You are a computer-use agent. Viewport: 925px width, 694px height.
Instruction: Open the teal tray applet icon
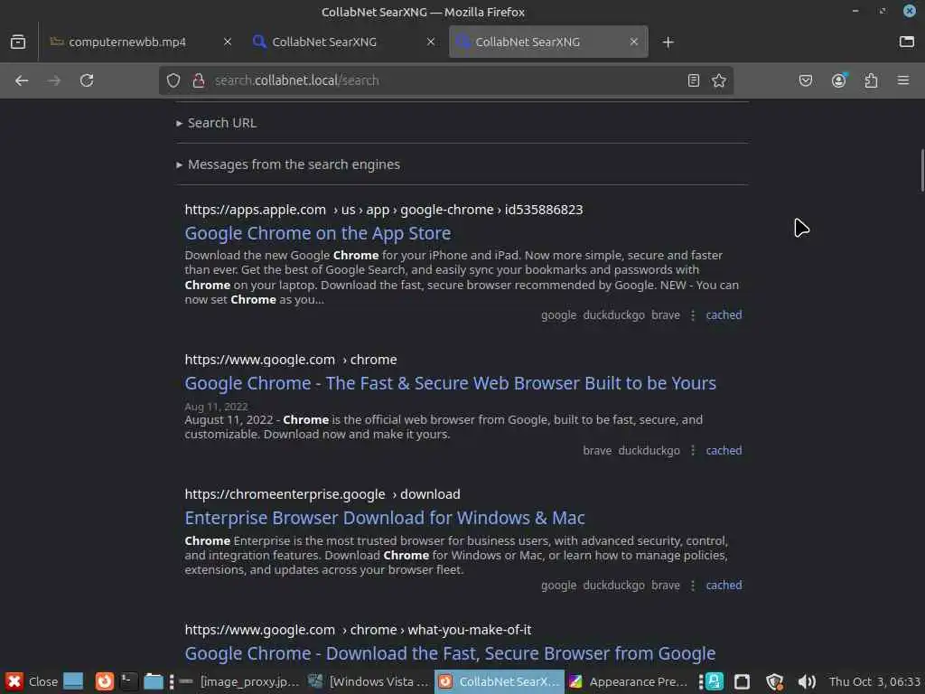715,681
